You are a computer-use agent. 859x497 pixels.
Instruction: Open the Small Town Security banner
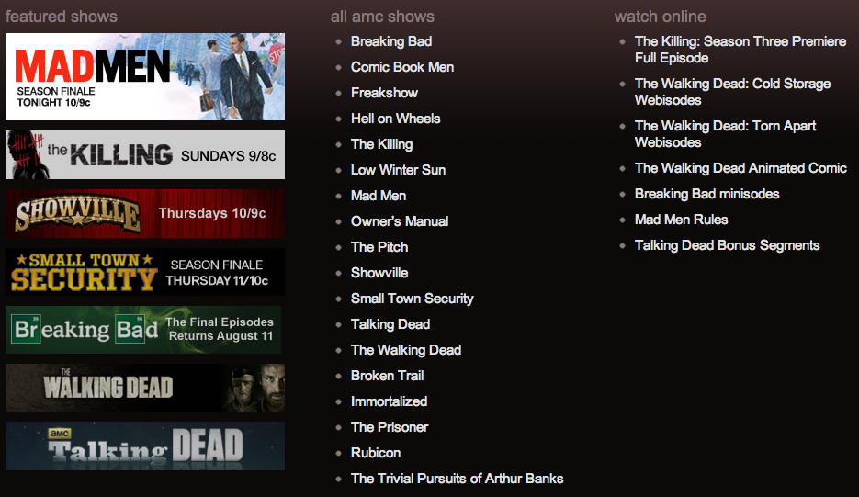pyautogui.click(x=145, y=272)
